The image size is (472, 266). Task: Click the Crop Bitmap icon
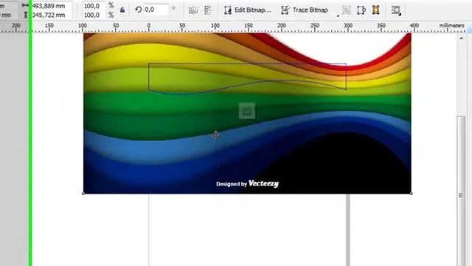tap(347, 10)
